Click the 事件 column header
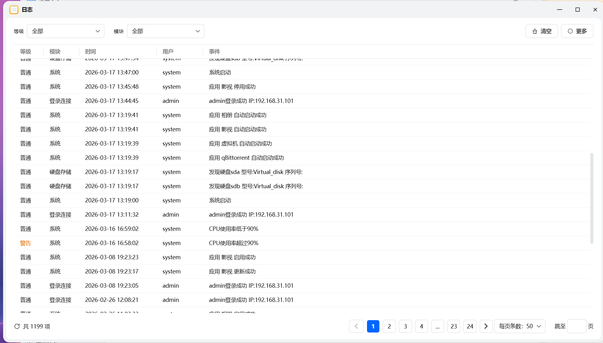 point(214,52)
